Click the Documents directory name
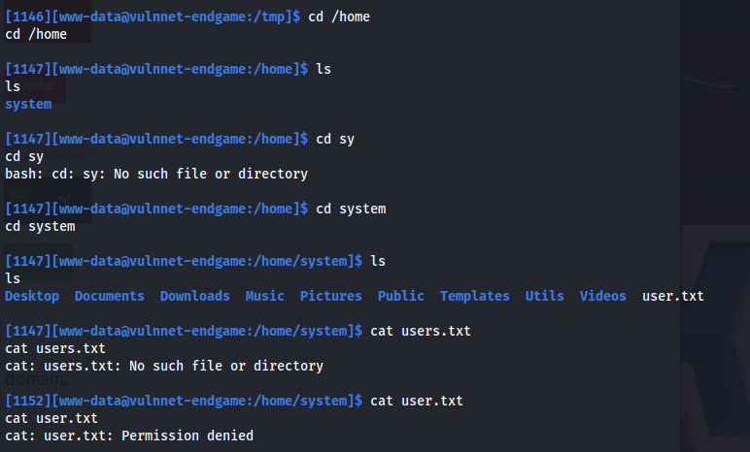This screenshot has height=452, width=750. 110,296
